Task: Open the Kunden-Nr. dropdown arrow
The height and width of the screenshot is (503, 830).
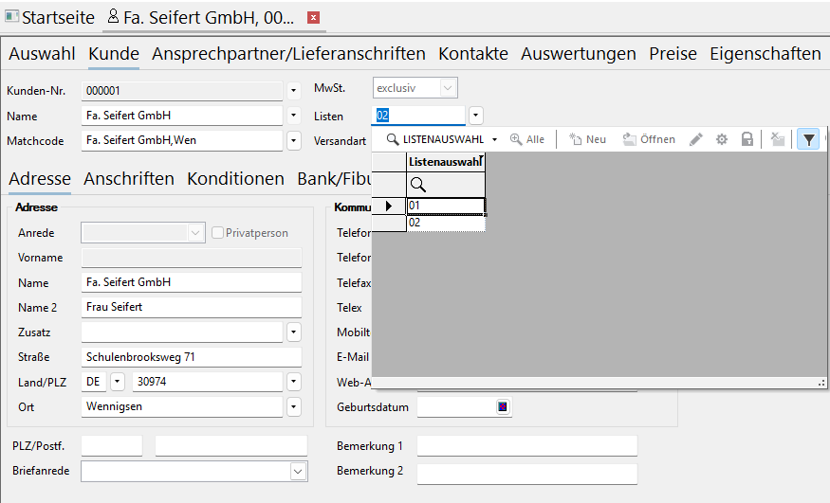Action: 293,91
